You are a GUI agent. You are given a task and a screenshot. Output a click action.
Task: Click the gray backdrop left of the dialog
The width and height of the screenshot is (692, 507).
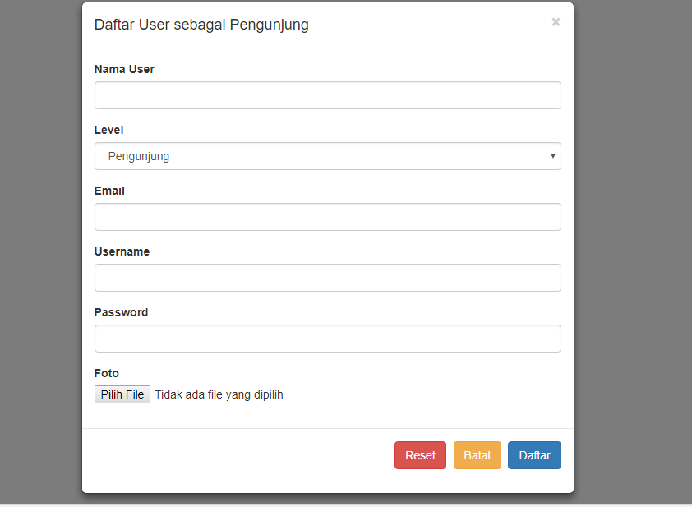pos(41,247)
